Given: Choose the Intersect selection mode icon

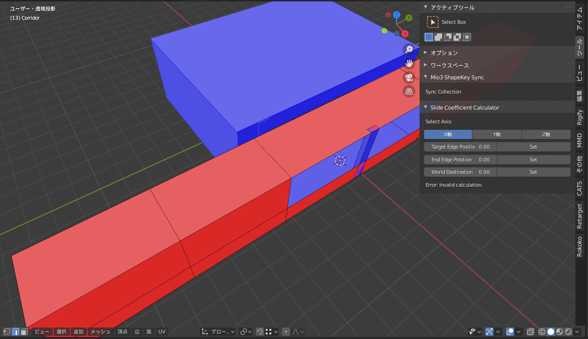Looking at the screenshot, I should pos(467,37).
